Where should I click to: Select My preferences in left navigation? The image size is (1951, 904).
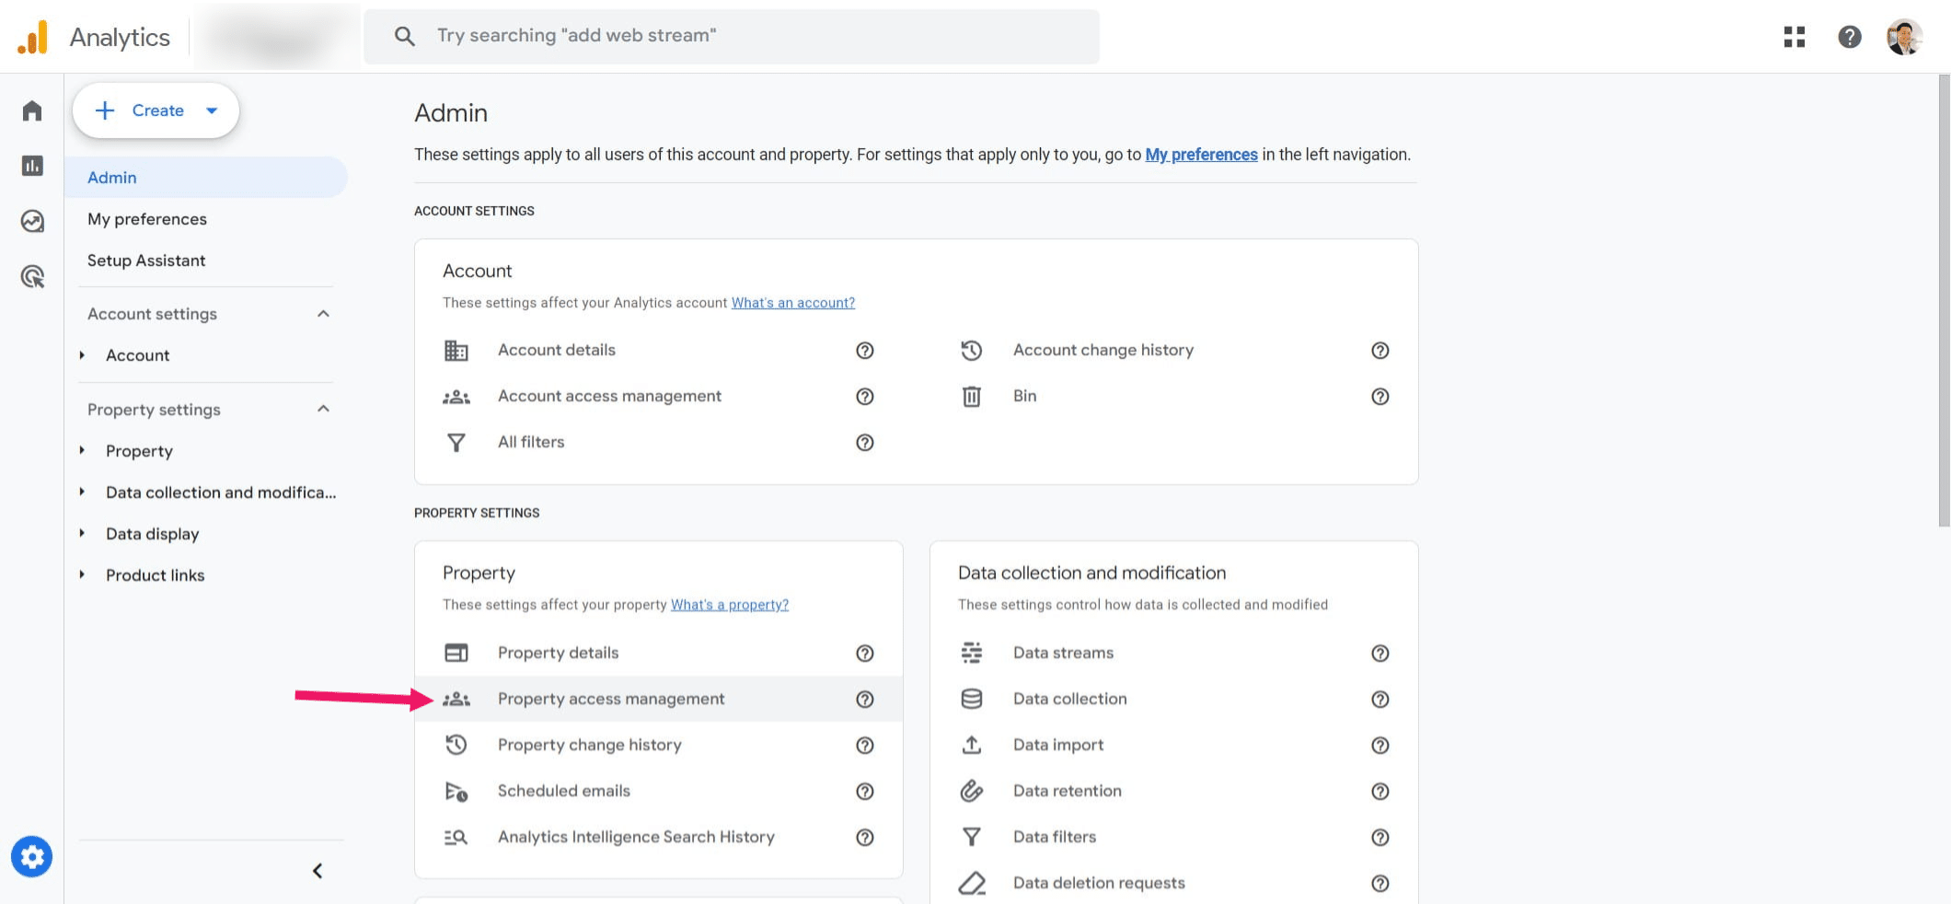(x=147, y=219)
